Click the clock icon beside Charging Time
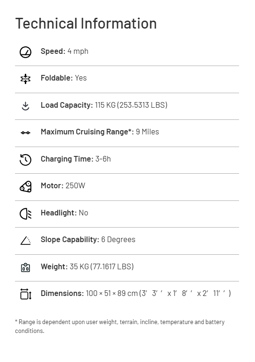 coord(25,160)
